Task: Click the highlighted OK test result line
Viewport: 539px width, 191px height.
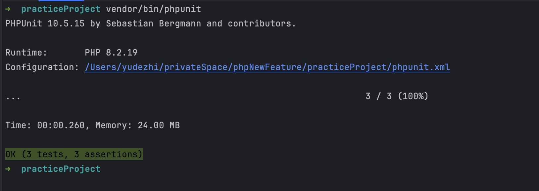Action: point(74,154)
